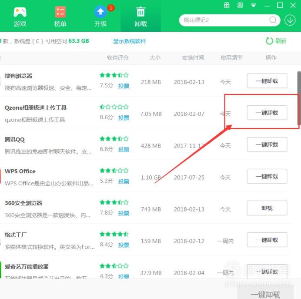Click 投票 link for 搜狗浏览器

click(x=124, y=86)
